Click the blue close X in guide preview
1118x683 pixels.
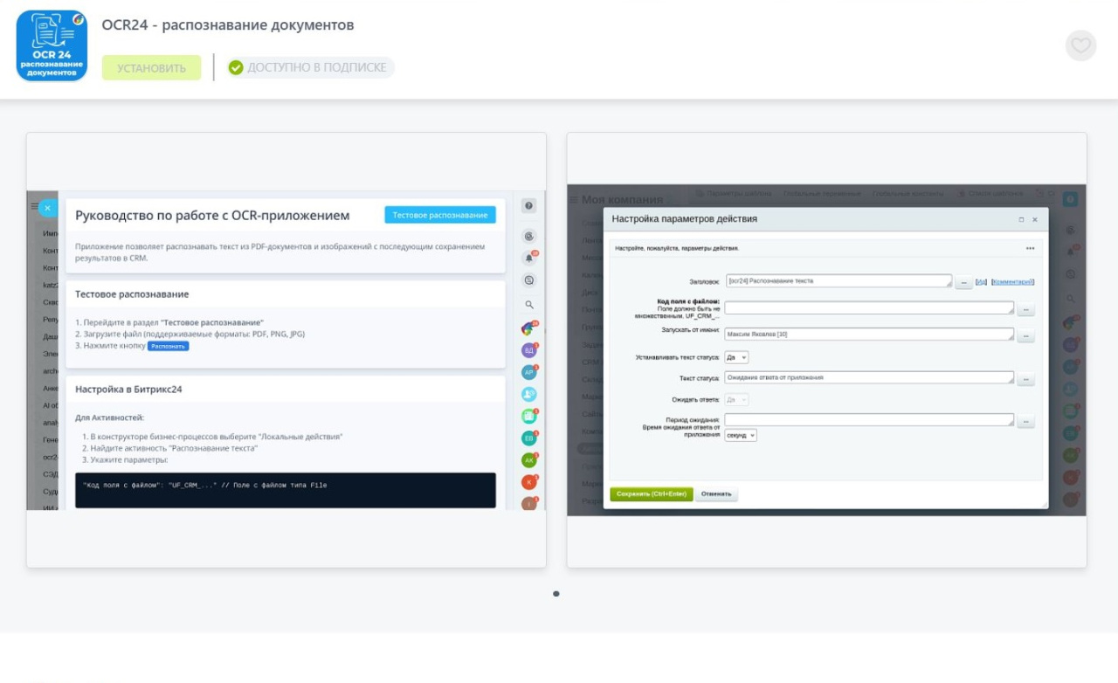click(47, 208)
